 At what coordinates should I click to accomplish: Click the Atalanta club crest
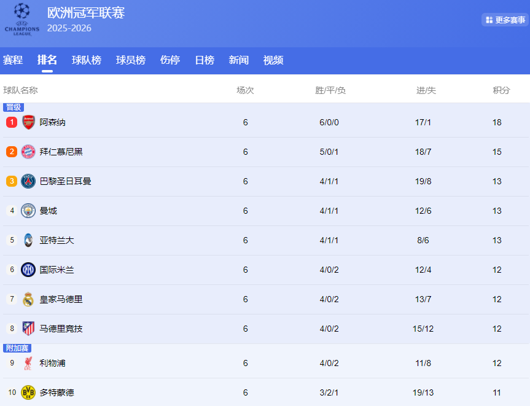tap(28, 240)
